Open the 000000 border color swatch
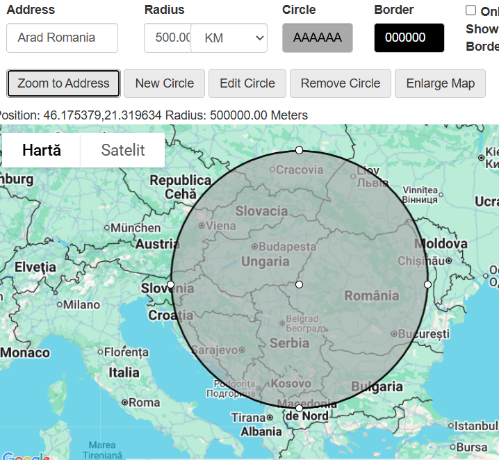 tap(409, 38)
